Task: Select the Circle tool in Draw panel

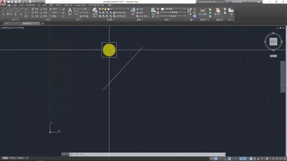Action: coord(15,11)
